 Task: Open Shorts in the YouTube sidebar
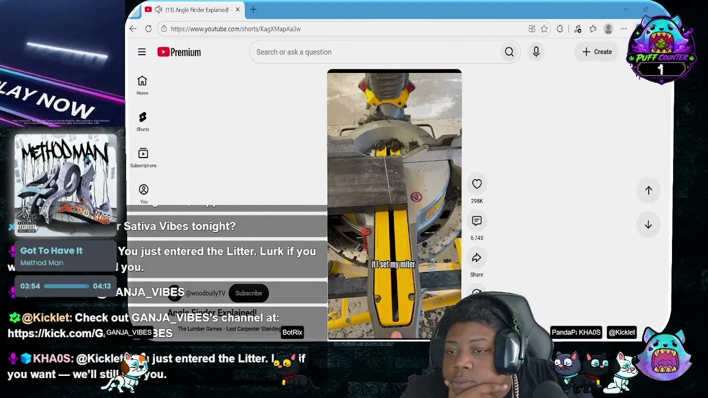pyautogui.click(x=143, y=122)
